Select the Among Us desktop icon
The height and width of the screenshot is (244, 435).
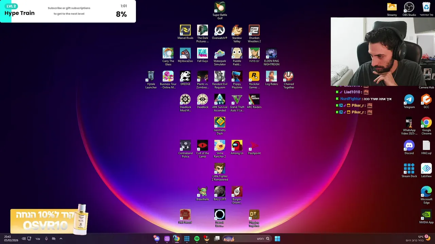click(x=237, y=147)
